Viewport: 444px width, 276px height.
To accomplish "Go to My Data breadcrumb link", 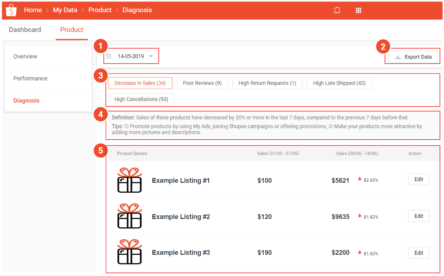I will click(x=65, y=10).
